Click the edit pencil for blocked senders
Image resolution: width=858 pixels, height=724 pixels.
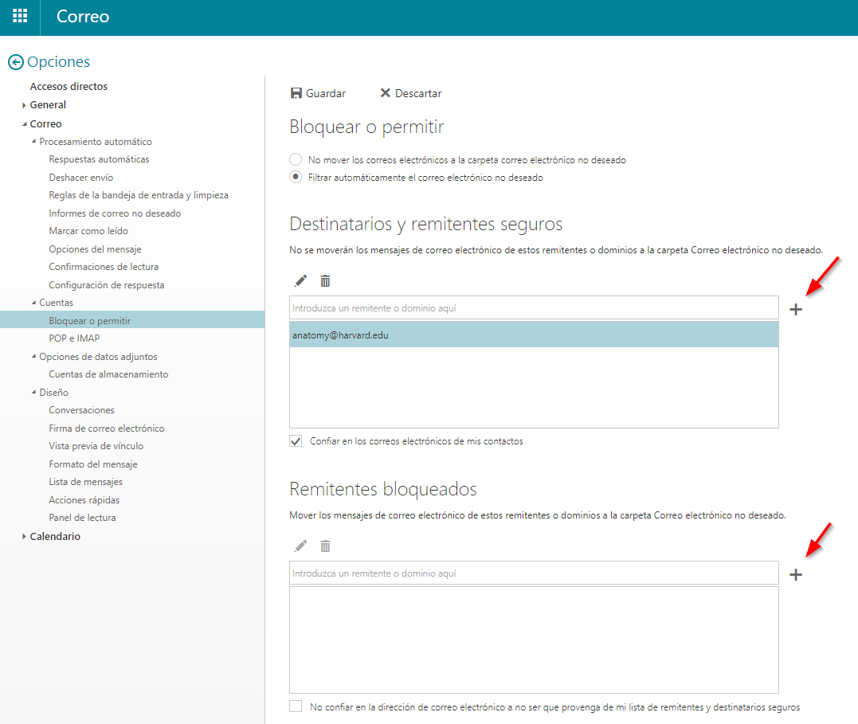click(x=300, y=546)
